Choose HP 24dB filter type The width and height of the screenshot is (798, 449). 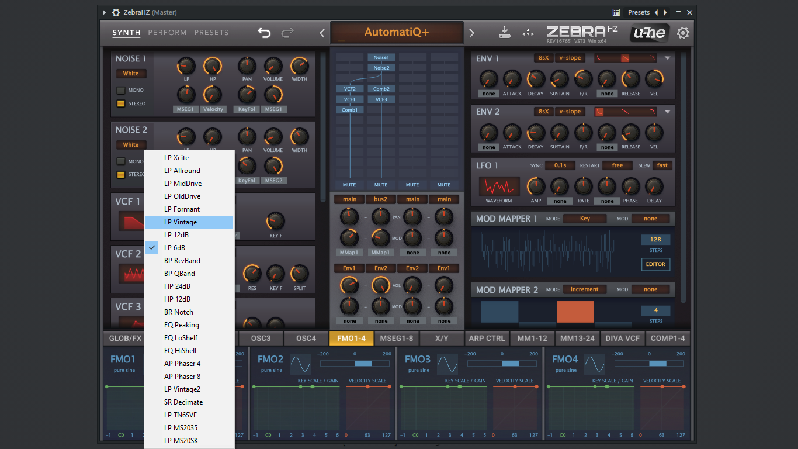[189, 286]
